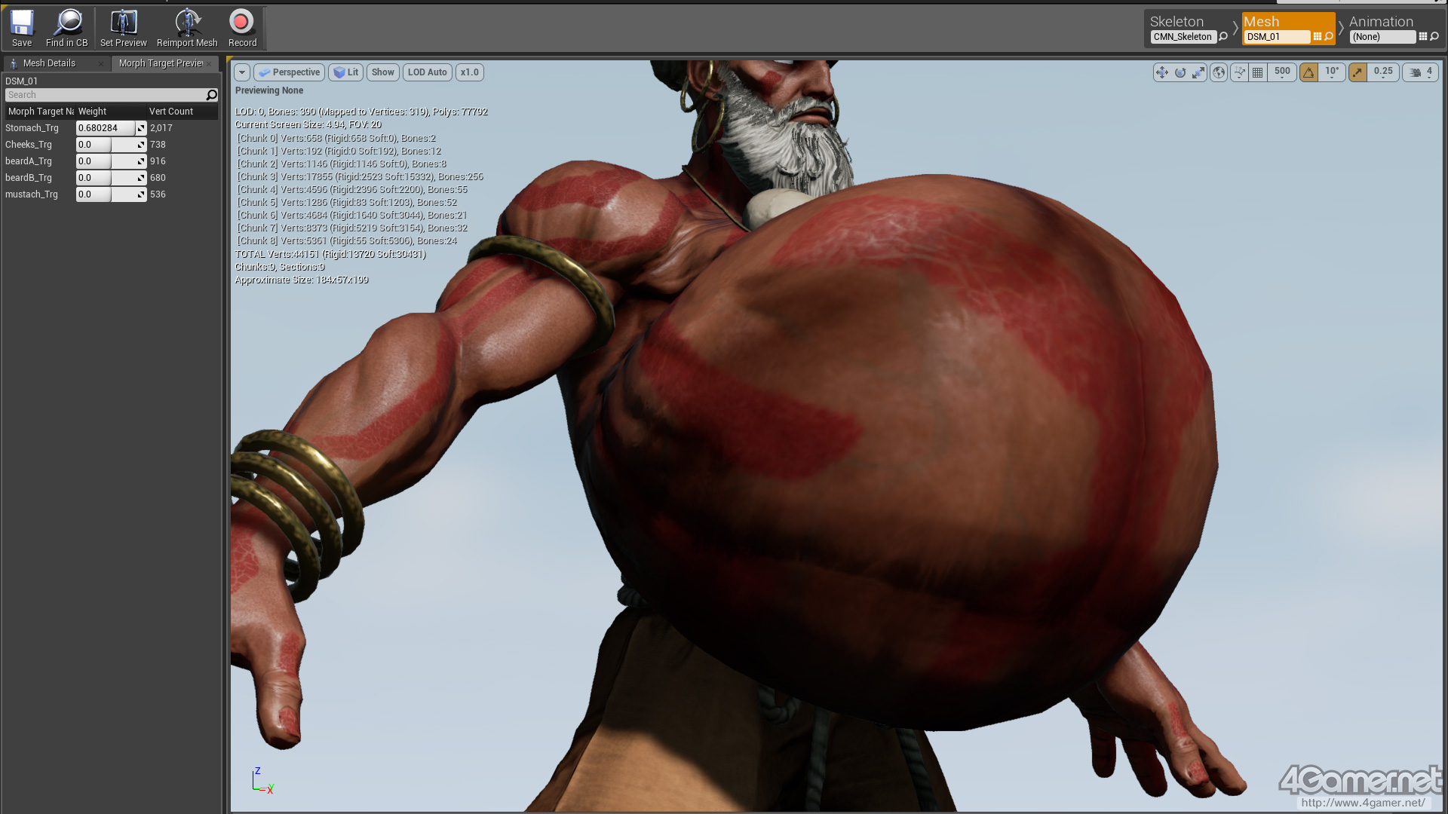Open the Perspective view dropdown

tap(290, 72)
